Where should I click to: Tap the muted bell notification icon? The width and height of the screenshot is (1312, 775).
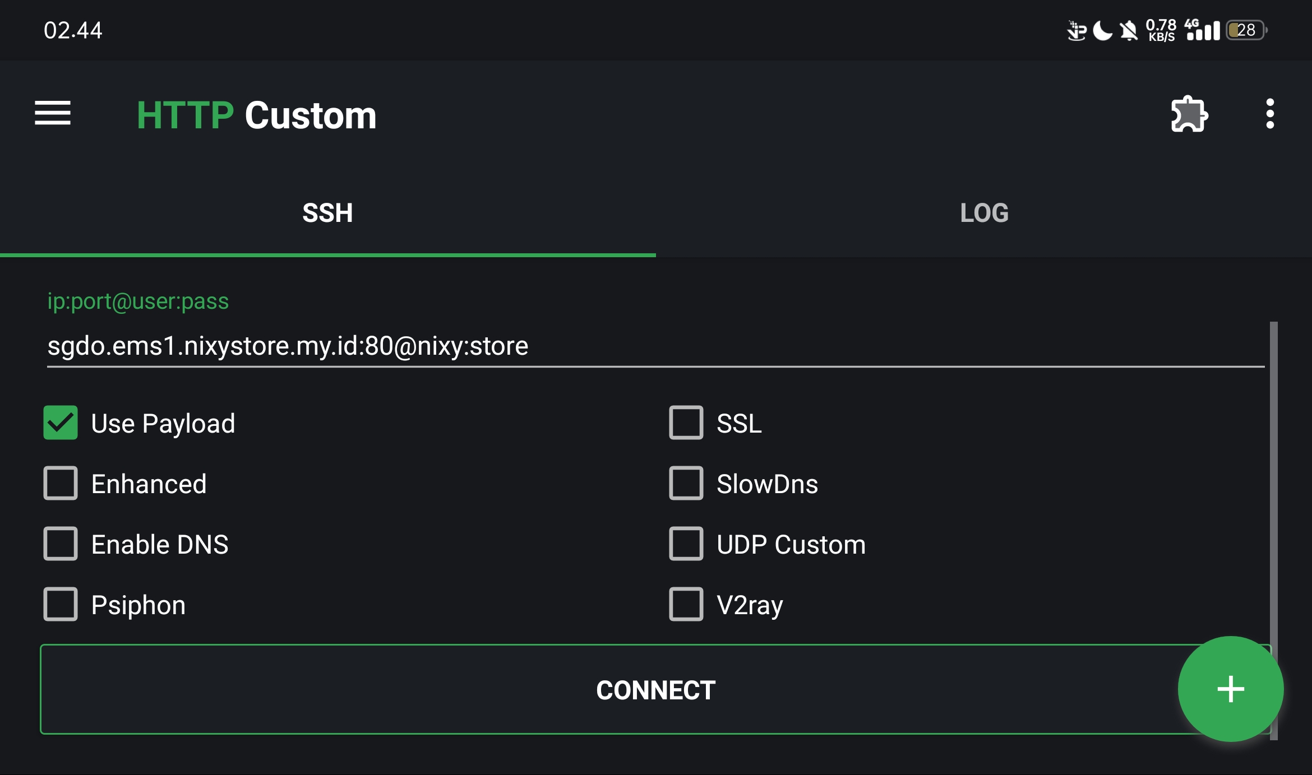coord(1129,30)
